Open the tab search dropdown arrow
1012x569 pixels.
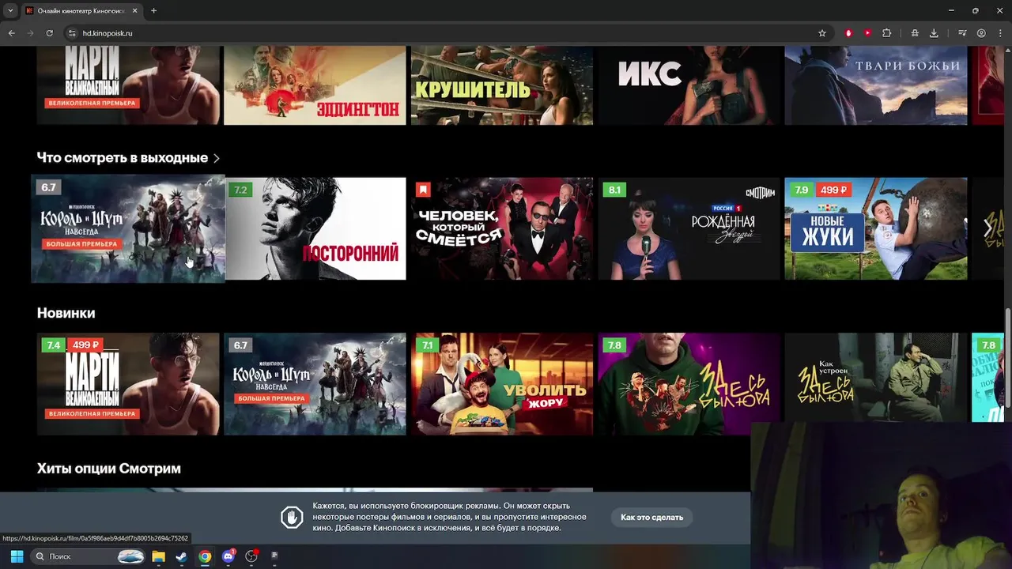click(10, 10)
